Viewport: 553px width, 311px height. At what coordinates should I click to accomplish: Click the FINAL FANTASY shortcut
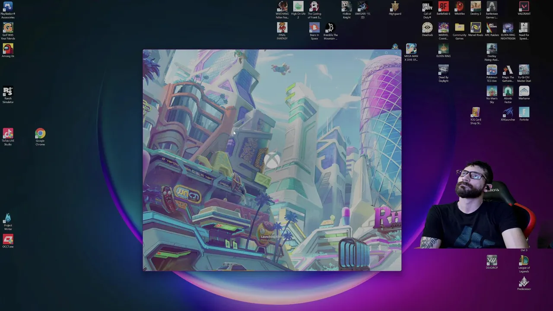coord(282,32)
